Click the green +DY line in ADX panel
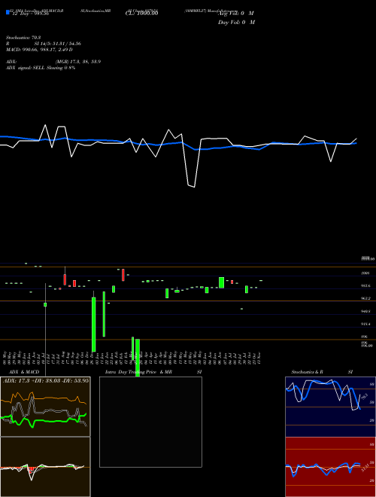This screenshot has width=376, height=497. [47, 421]
